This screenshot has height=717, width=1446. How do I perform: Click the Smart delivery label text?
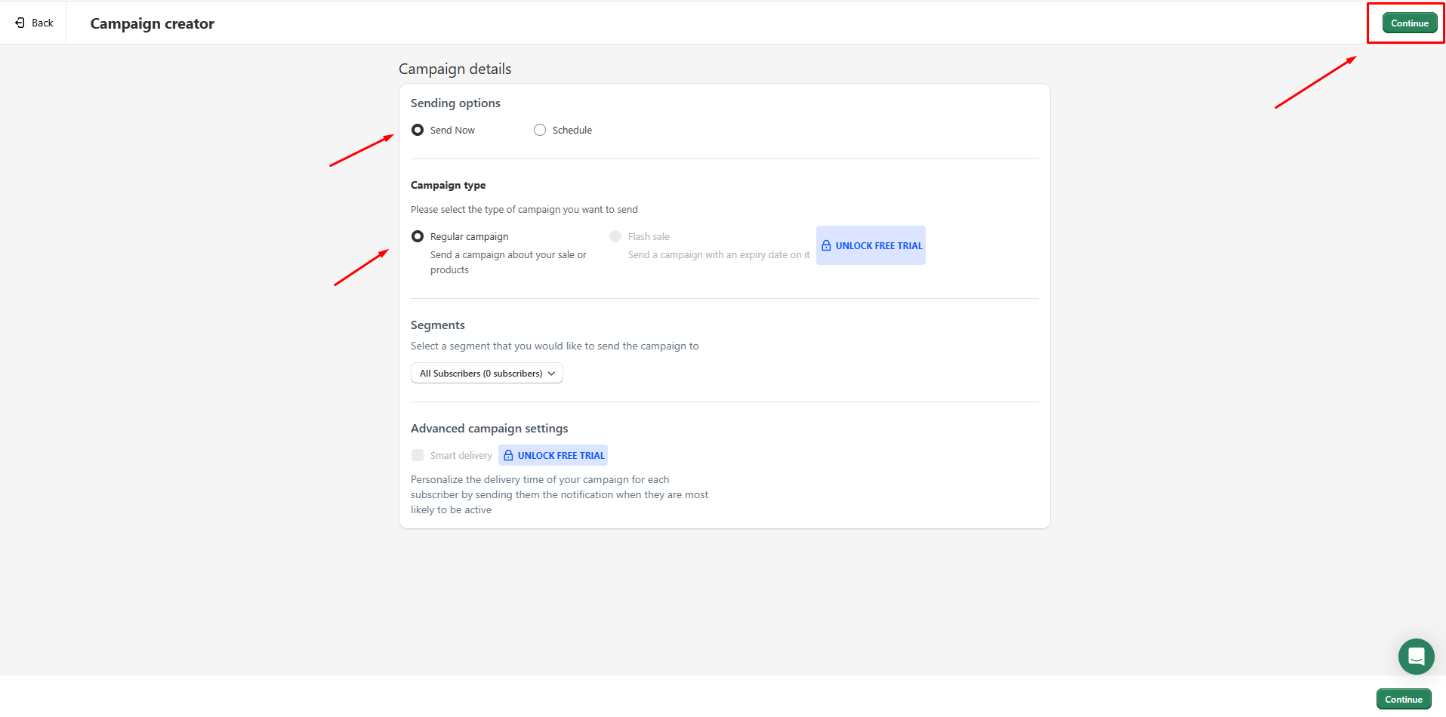click(x=461, y=456)
